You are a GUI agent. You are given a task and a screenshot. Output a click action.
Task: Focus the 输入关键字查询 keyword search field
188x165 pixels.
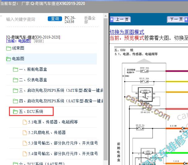[20, 19]
